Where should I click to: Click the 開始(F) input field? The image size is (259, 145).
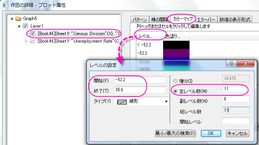pyautogui.click(x=140, y=80)
